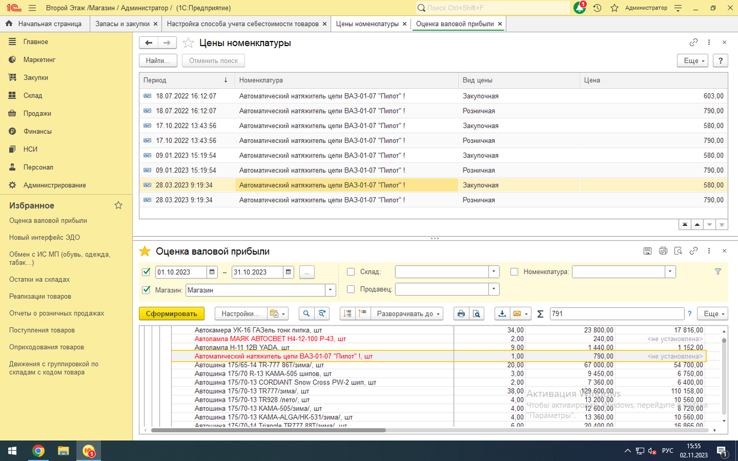Enable the Склад filter checkbox

[x=351, y=272]
